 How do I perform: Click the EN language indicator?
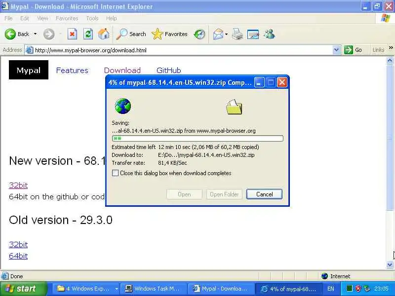click(x=330, y=289)
